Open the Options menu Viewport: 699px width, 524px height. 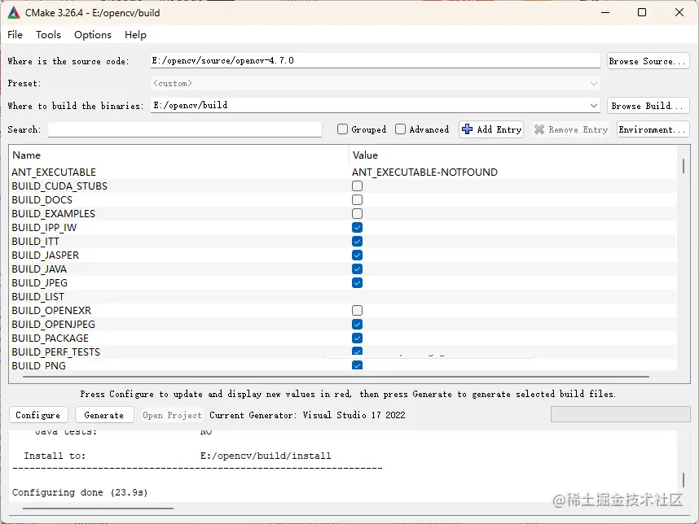(x=93, y=35)
